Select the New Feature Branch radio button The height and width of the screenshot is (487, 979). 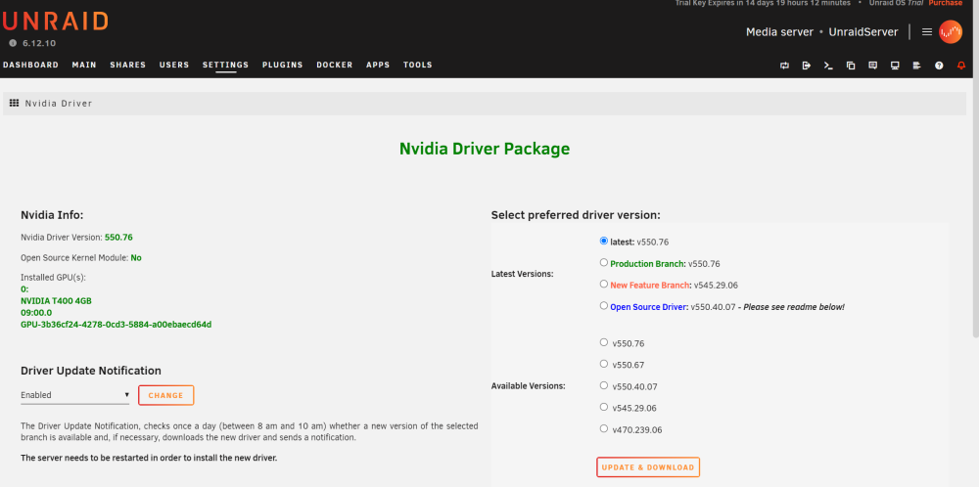pyautogui.click(x=603, y=284)
